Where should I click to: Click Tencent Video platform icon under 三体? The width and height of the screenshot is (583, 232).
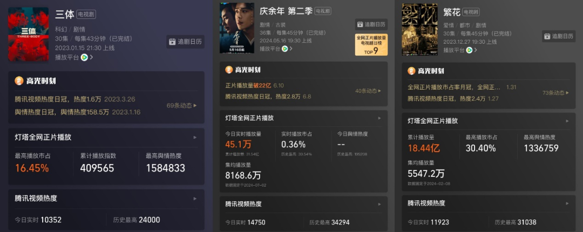[84, 57]
